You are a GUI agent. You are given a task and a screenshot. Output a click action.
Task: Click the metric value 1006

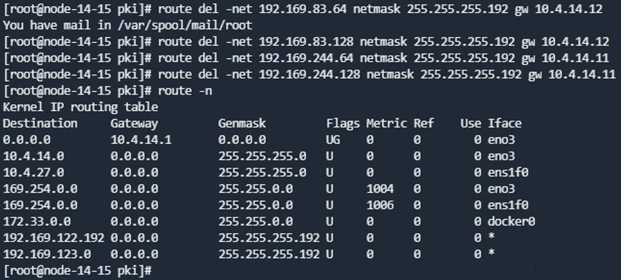pyautogui.click(x=380, y=205)
